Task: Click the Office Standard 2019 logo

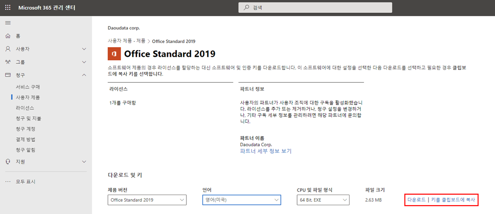Action: (115, 54)
